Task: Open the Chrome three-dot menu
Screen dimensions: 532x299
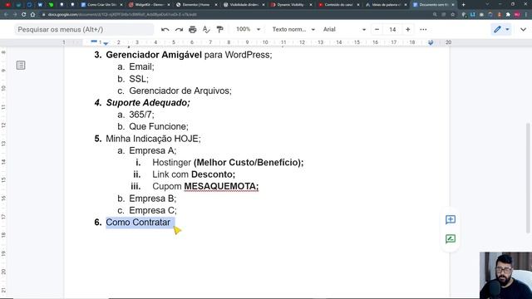Action: click(x=526, y=15)
